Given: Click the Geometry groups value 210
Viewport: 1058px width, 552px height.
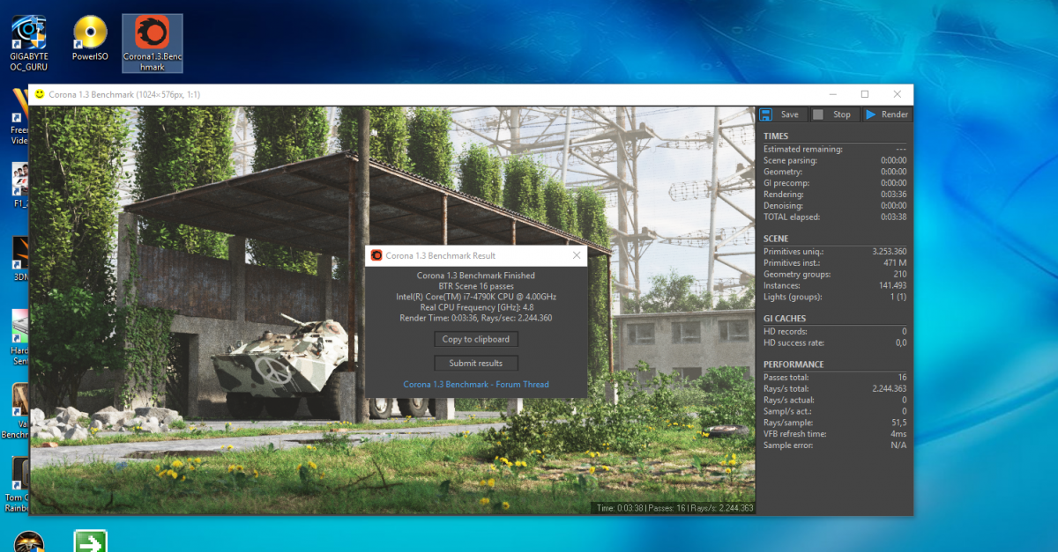Looking at the screenshot, I should pos(899,275).
